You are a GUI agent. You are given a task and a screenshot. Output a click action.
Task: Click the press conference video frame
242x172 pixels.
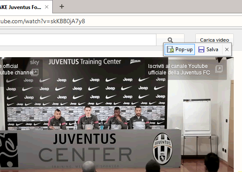[117, 114]
